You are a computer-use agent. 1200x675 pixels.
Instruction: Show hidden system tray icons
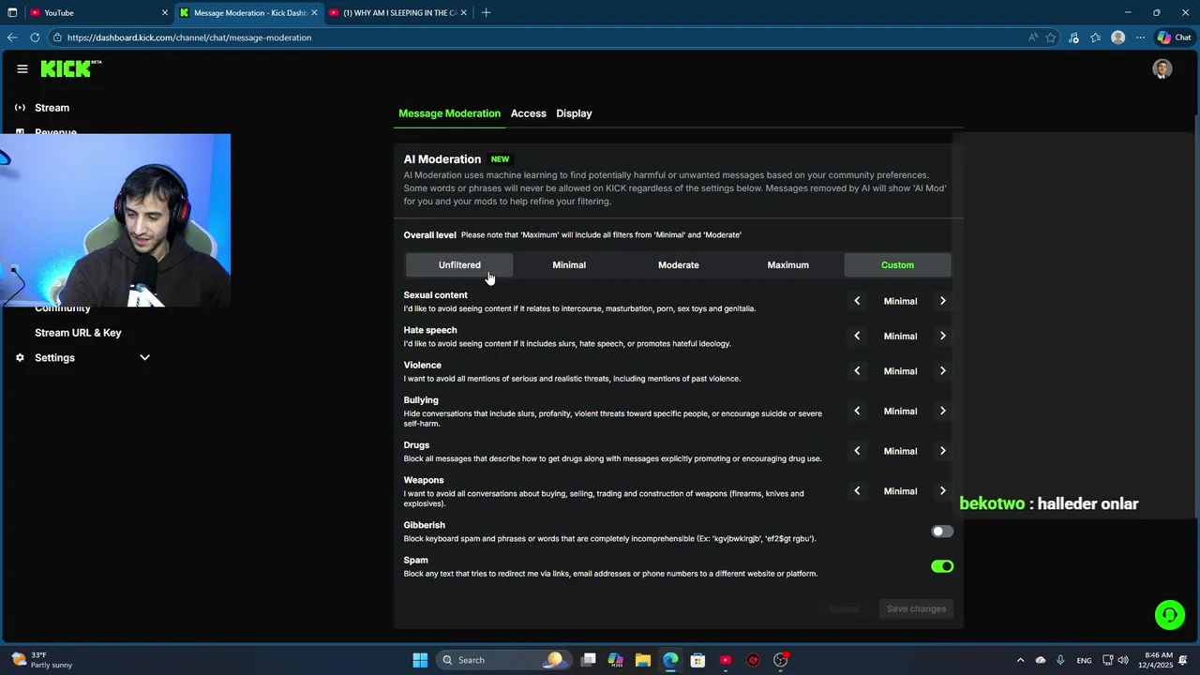click(x=1021, y=660)
